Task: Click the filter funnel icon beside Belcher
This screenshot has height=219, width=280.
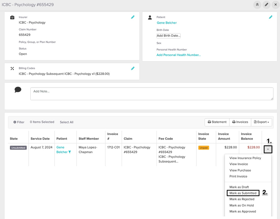Action: coord(70,152)
